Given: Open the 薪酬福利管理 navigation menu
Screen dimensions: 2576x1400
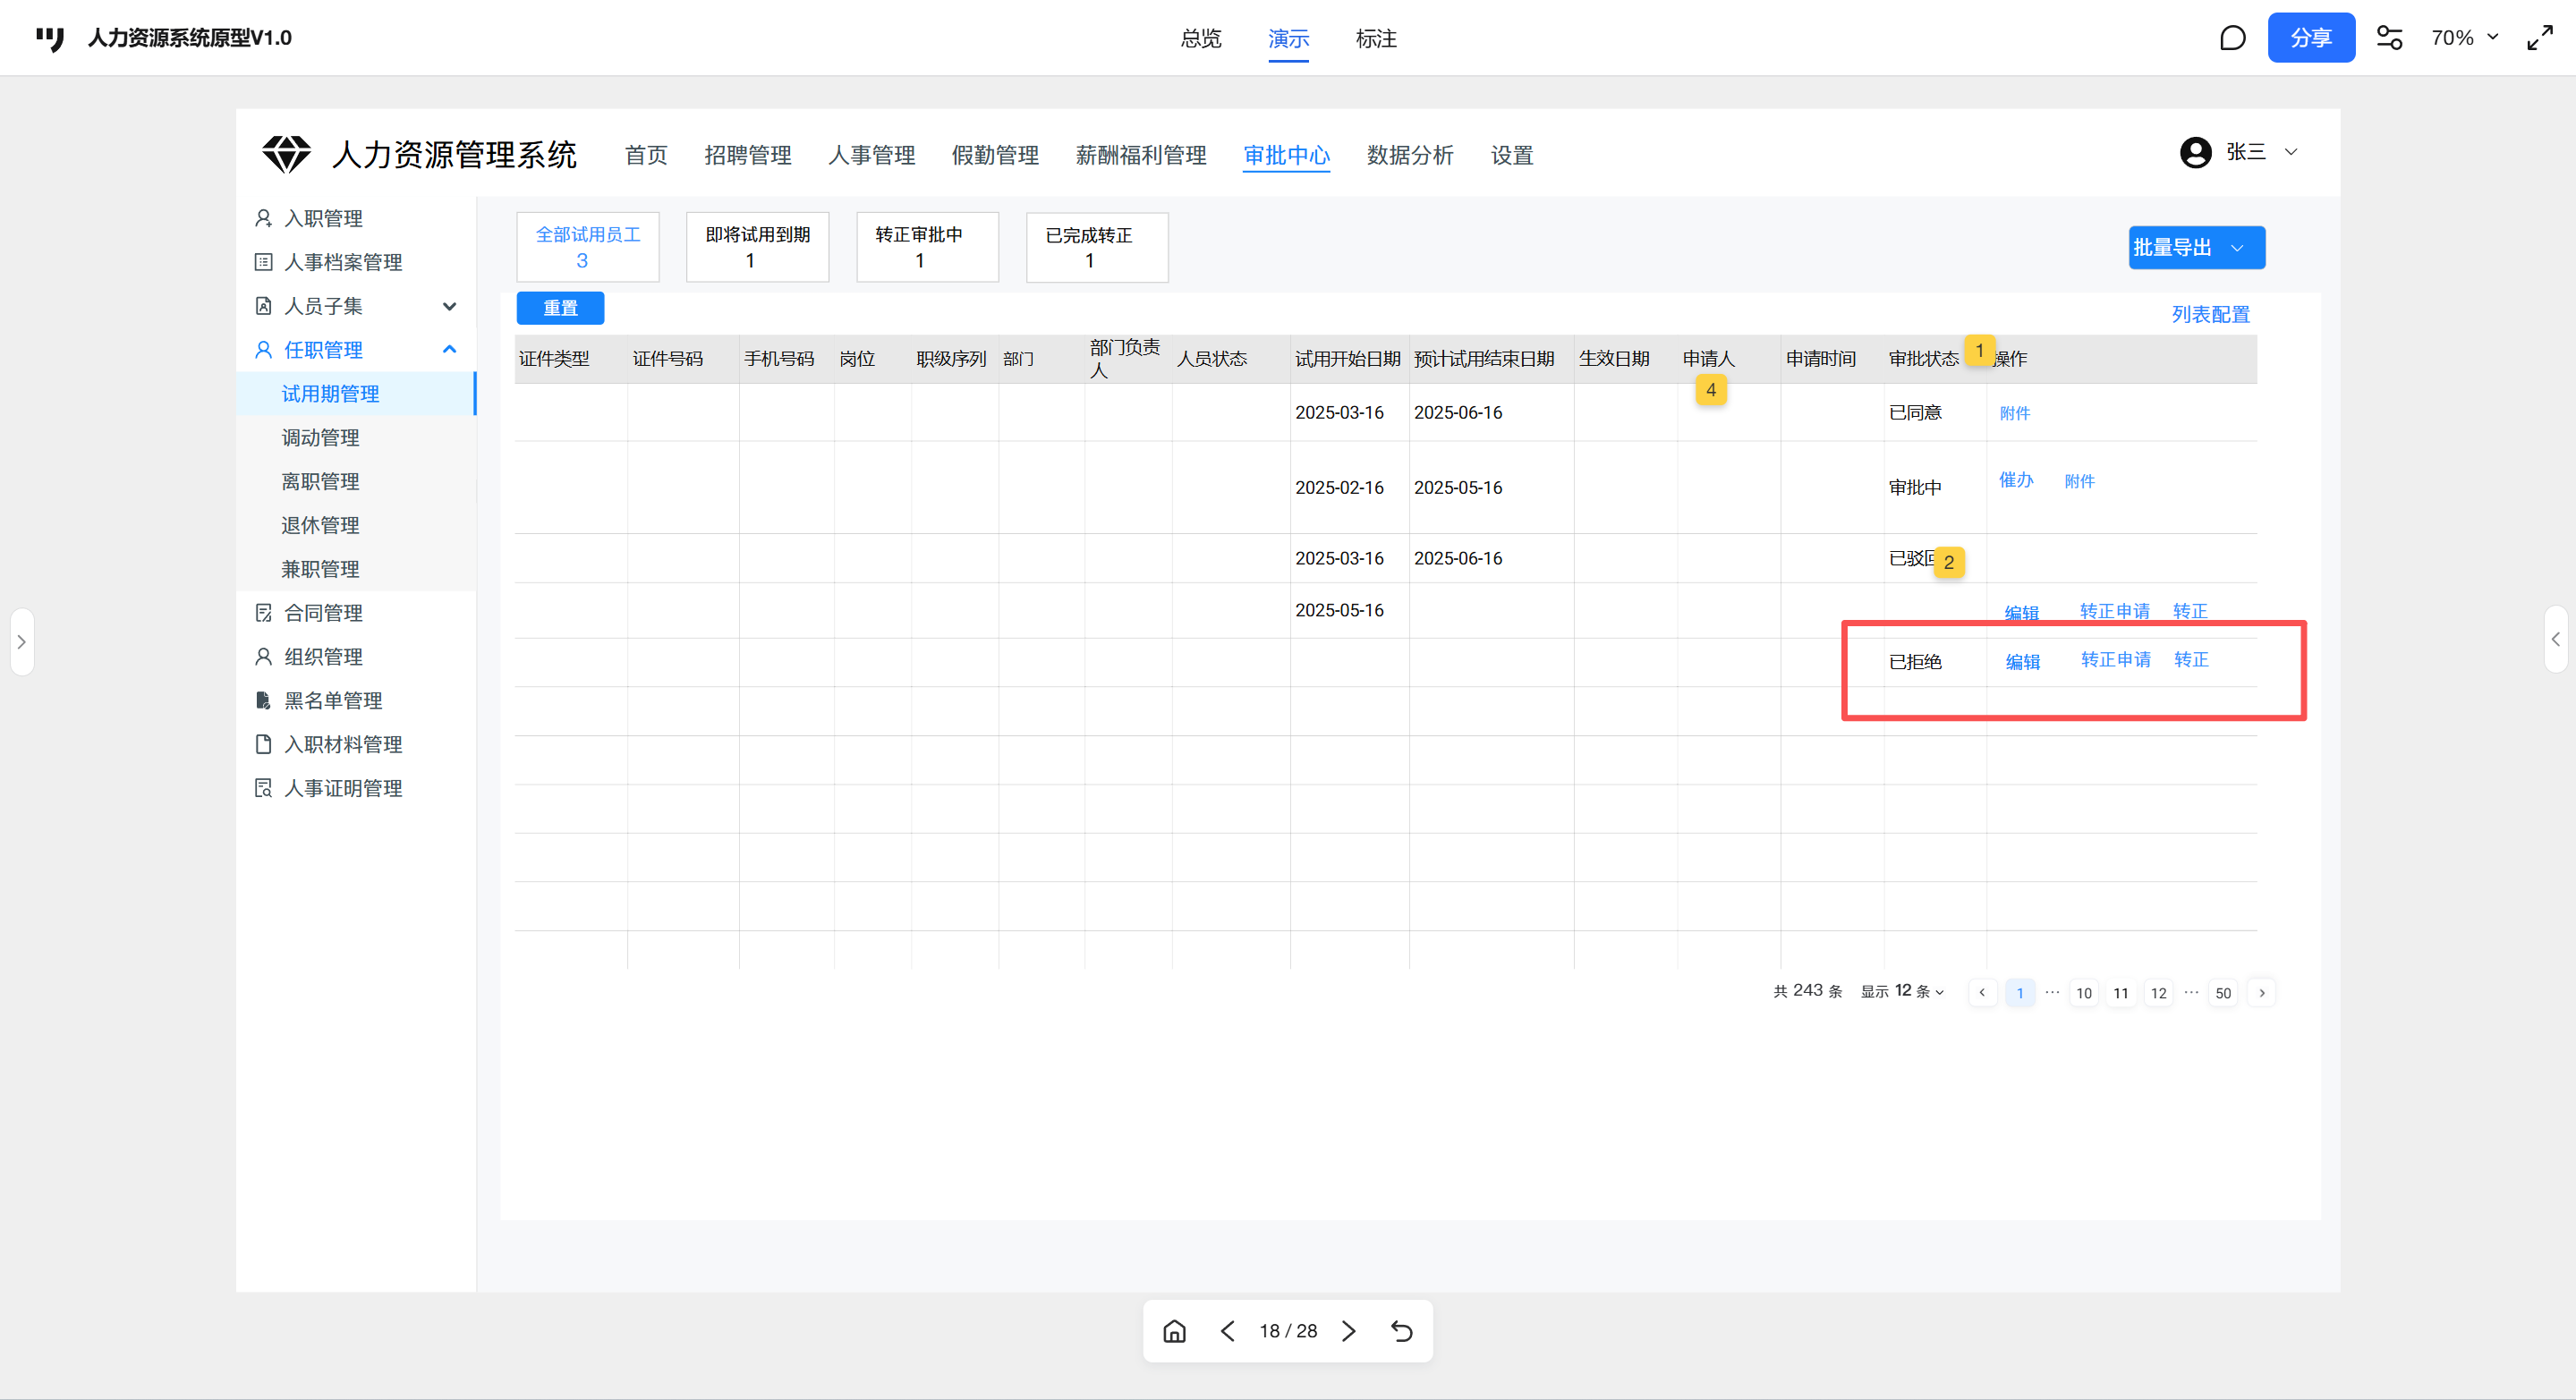Looking at the screenshot, I should [x=1140, y=155].
